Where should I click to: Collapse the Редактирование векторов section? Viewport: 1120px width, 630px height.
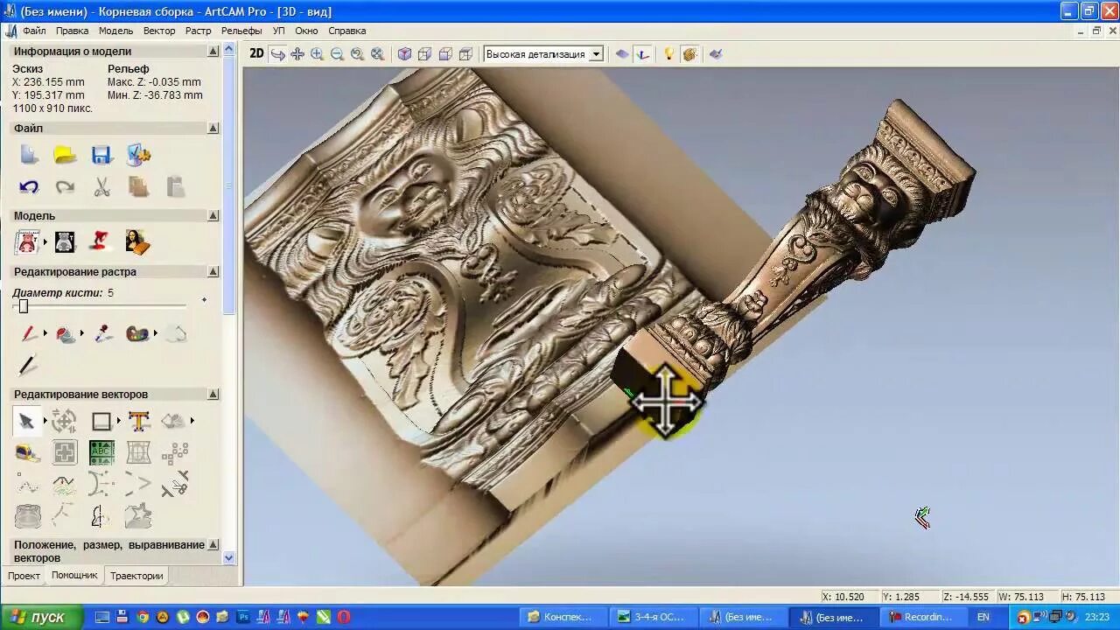click(213, 394)
